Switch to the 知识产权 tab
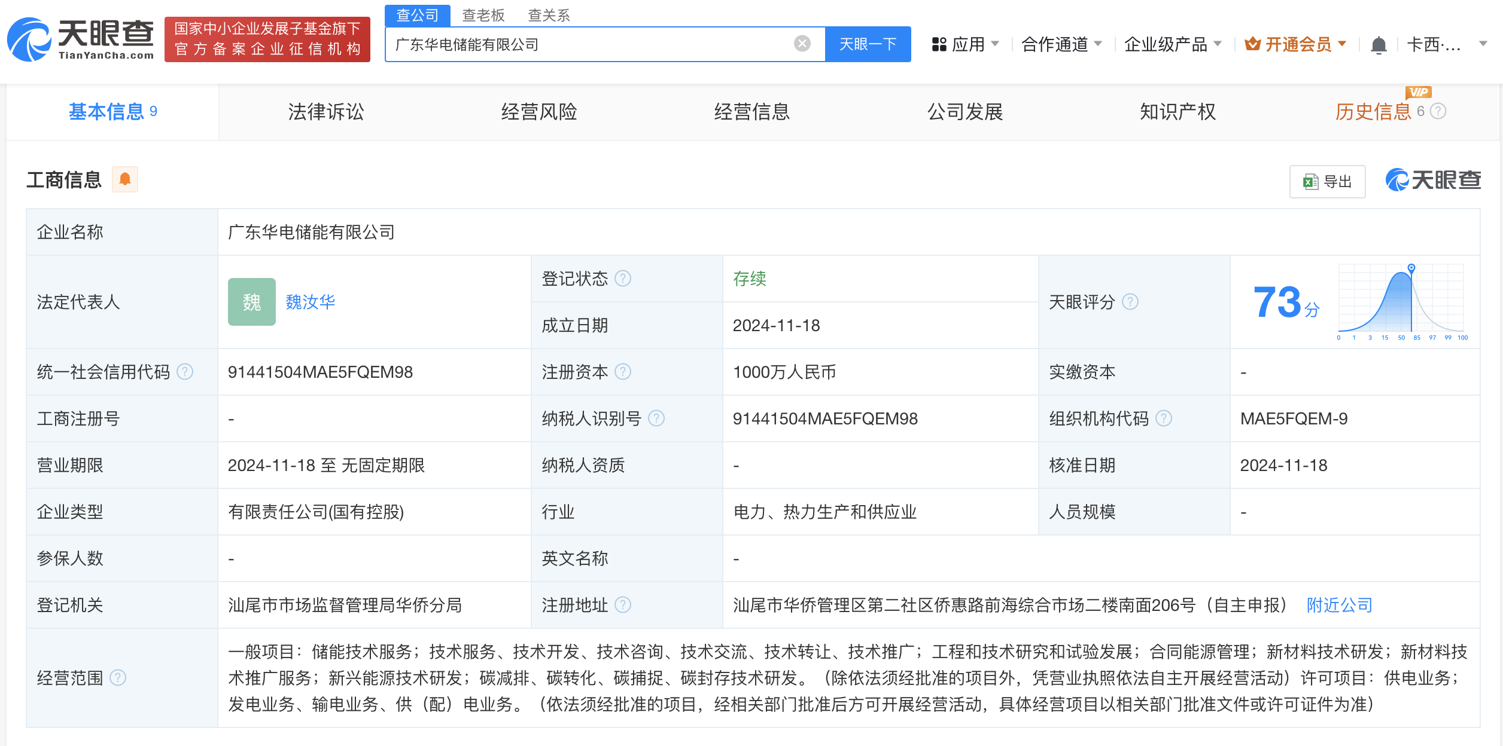 point(1178,112)
